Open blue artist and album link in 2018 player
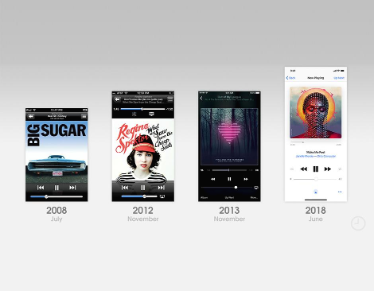The height and width of the screenshot is (291, 374). (316, 157)
